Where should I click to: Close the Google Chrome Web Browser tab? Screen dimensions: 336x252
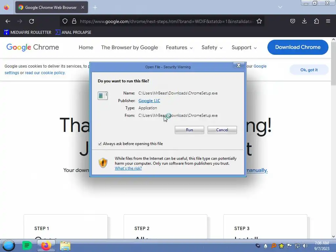coord(83,7)
